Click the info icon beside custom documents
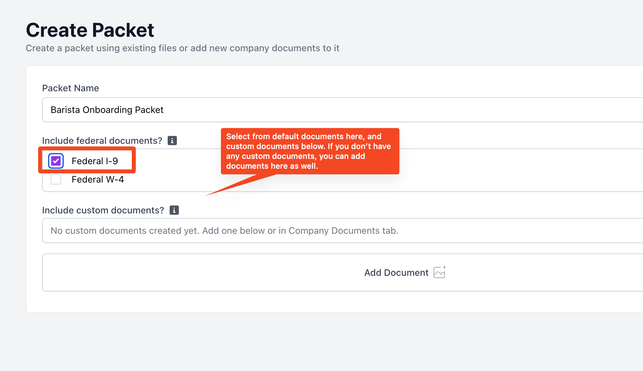The height and width of the screenshot is (371, 643). coord(174,210)
